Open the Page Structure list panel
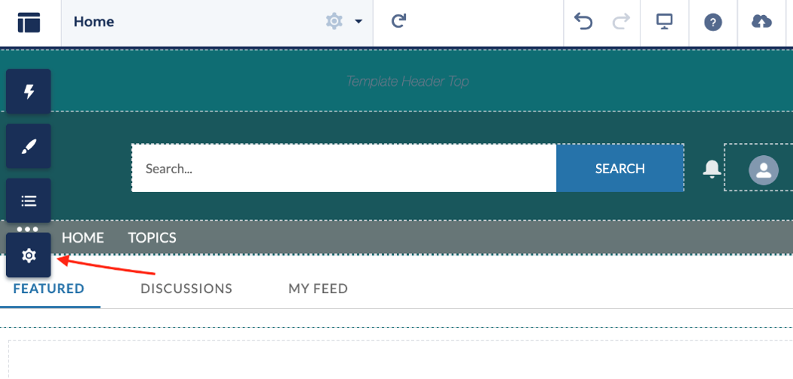Viewport: 793px width, 379px height. click(x=29, y=201)
